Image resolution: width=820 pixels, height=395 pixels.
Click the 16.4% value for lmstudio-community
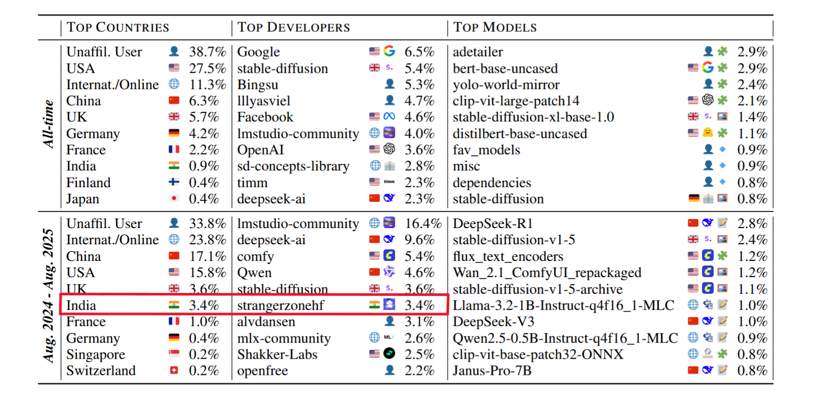pos(423,224)
